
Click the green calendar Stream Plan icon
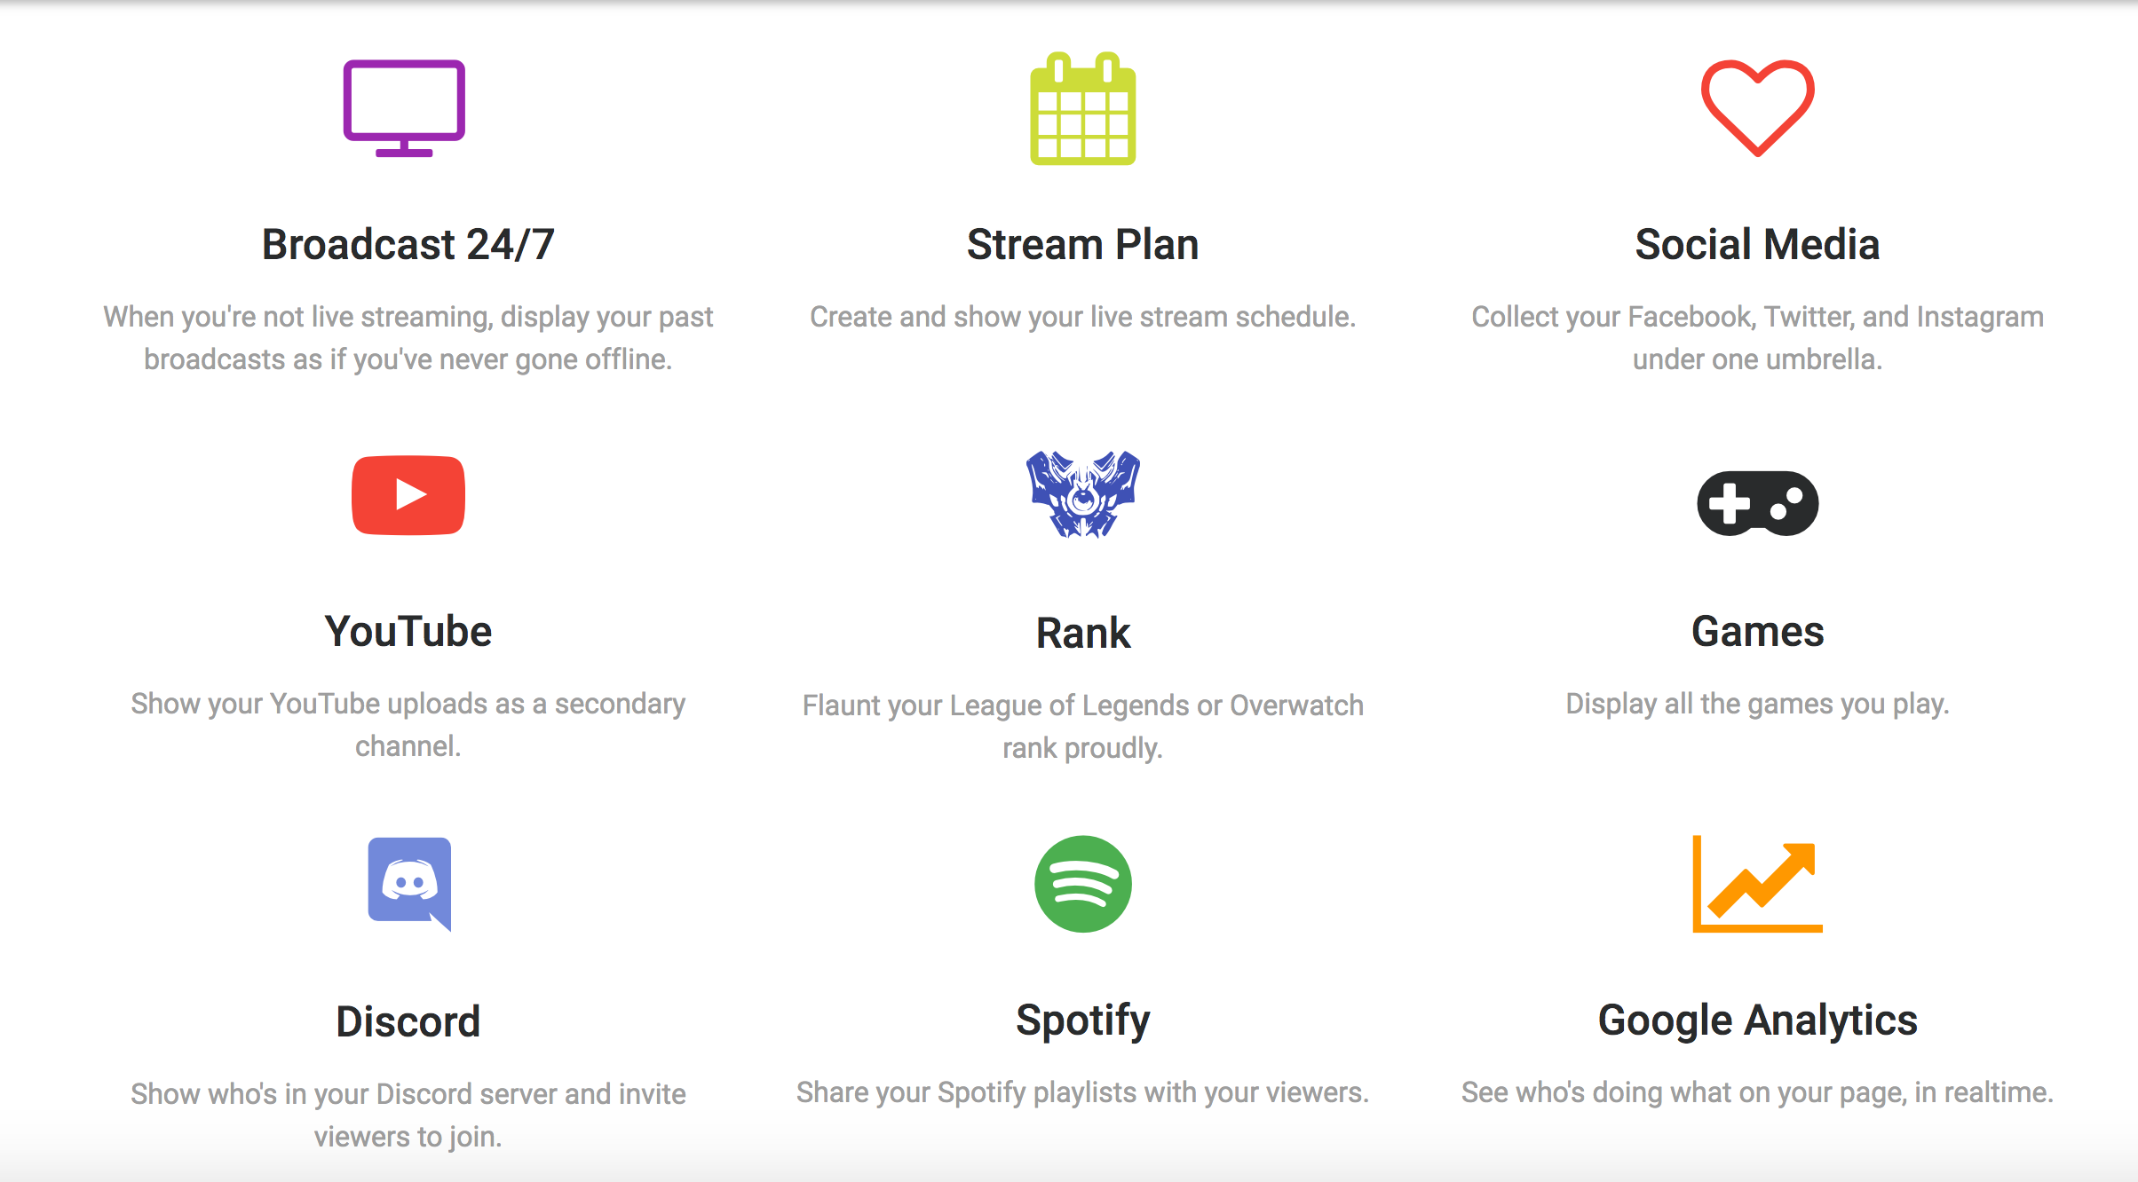coord(1082,108)
